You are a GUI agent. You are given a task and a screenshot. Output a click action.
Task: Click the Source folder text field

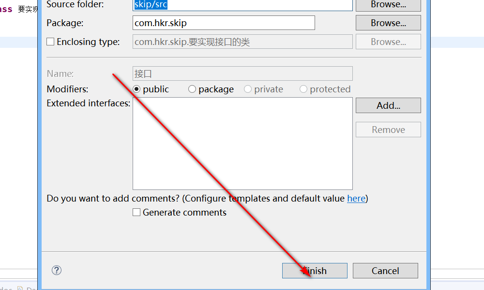click(x=242, y=4)
